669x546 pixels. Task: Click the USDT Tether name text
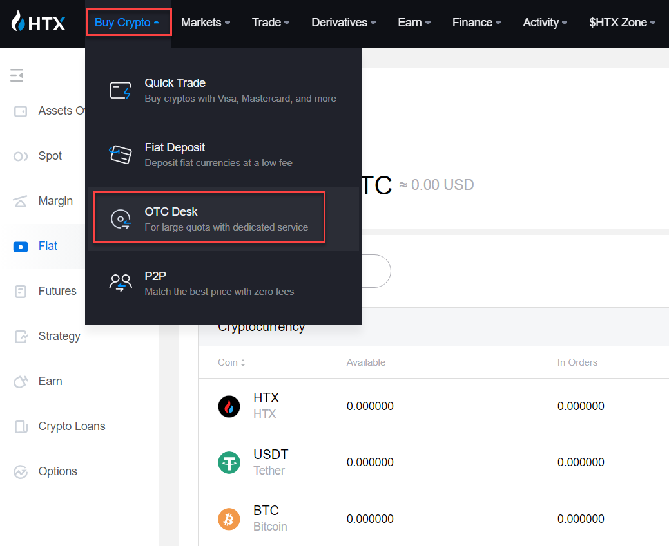271,462
